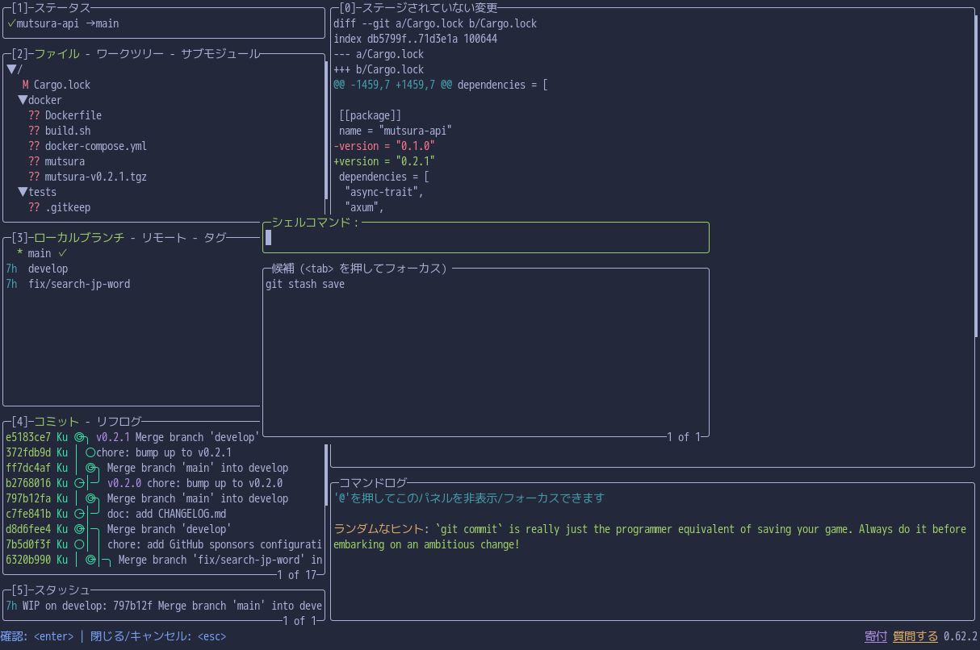Screen dimensions: 980x650
Task: Click graph node of commit 7b5d0f3f
Action: (79, 544)
